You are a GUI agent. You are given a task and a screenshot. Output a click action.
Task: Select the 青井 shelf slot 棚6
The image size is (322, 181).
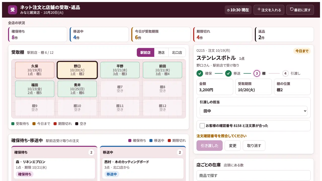point(77,89)
